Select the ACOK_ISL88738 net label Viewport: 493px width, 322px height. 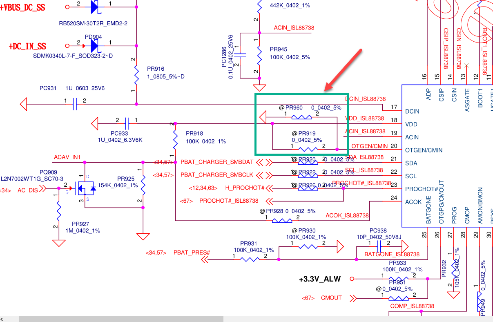347,215
